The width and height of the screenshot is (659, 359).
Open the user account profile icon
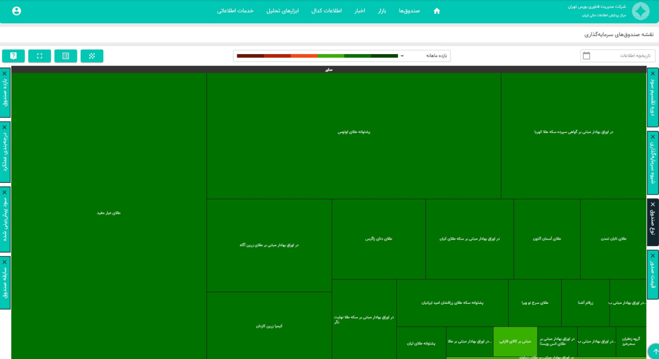[16, 11]
